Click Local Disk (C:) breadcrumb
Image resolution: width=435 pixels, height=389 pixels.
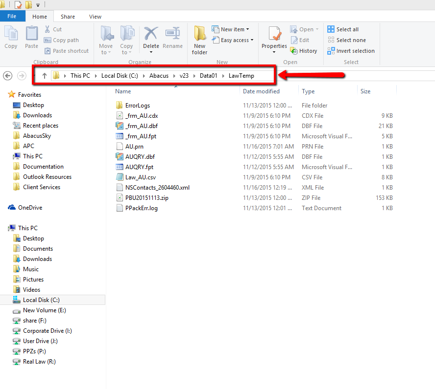[120, 76]
